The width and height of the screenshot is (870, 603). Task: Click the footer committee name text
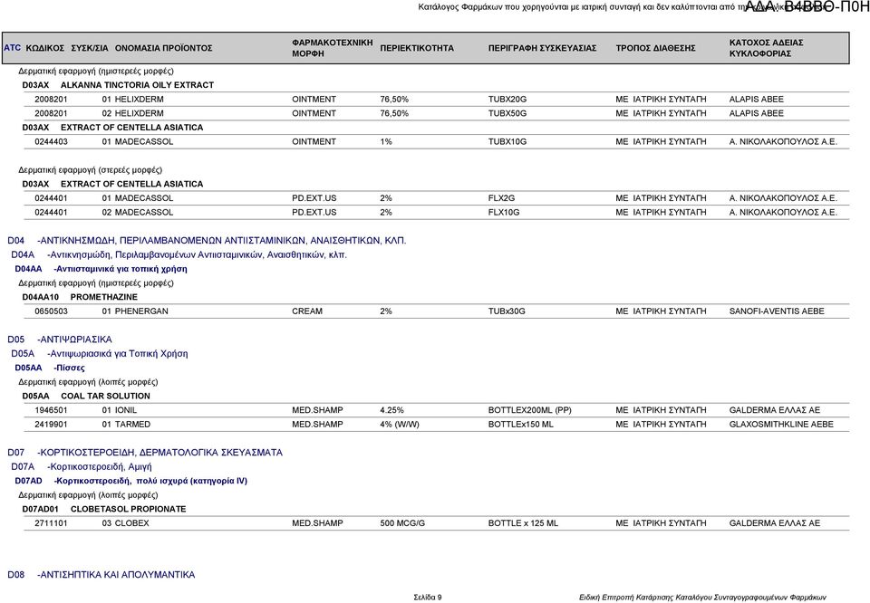pyautogui.click(x=702, y=598)
